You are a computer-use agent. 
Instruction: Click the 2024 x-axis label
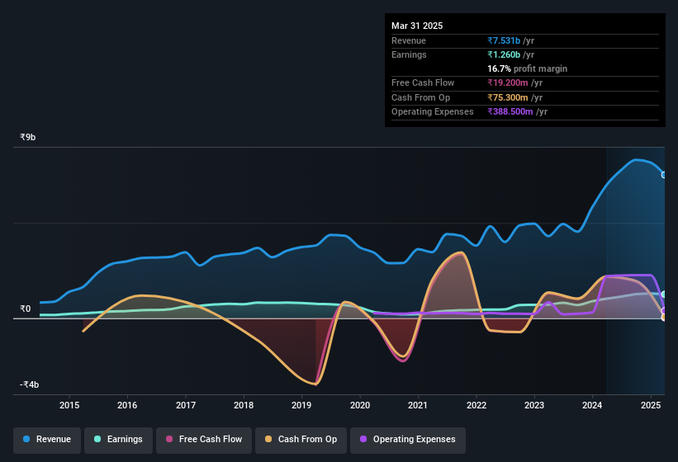point(592,405)
